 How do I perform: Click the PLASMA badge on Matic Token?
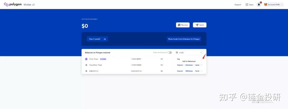tap(103, 59)
